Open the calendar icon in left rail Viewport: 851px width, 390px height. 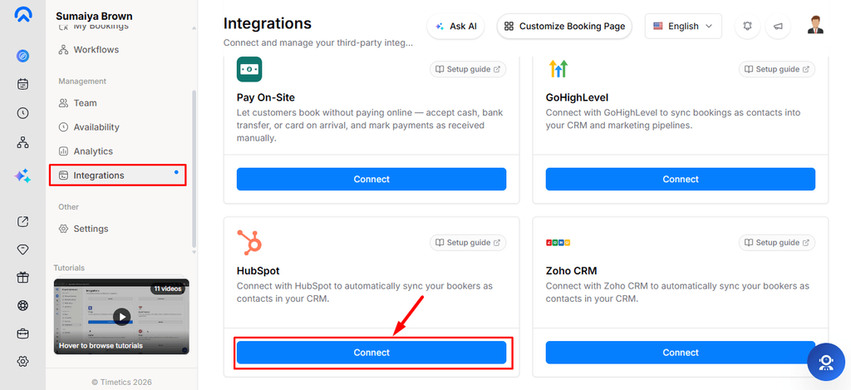point(22,84)
